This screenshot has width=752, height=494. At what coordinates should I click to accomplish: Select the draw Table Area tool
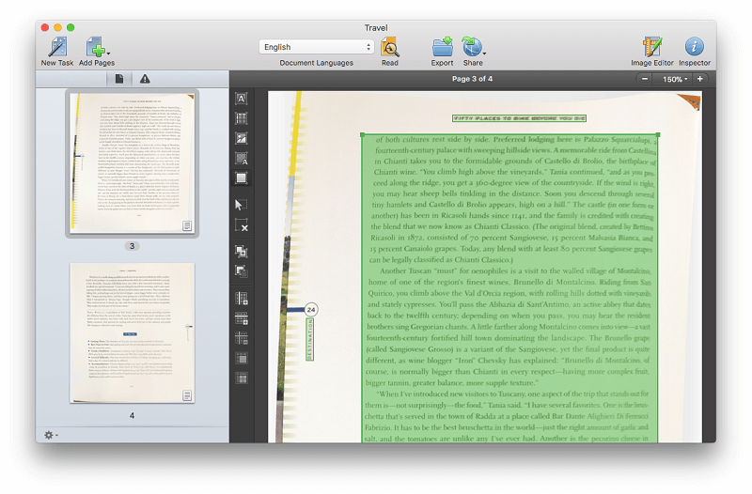[x=242, y=118]
